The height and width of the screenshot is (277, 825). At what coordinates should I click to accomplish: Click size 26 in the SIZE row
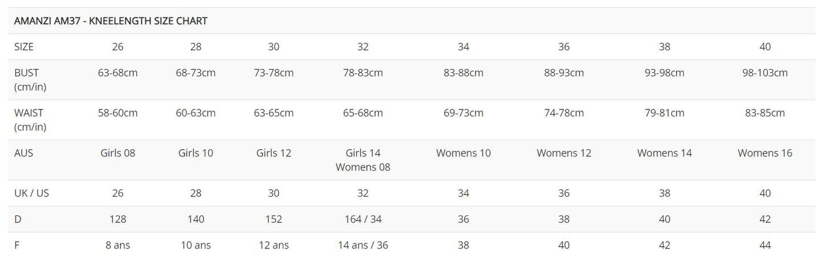click(x=118, y=47)
